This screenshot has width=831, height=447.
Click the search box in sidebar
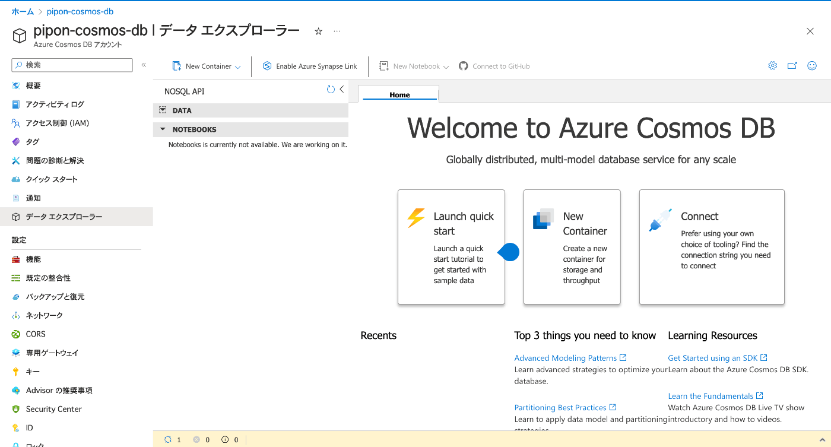click(x=72, y=65)
